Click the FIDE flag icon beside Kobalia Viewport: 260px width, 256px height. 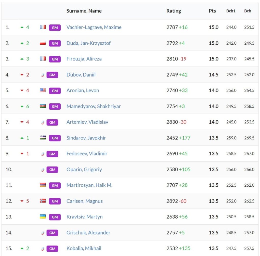tap(43, 249)
